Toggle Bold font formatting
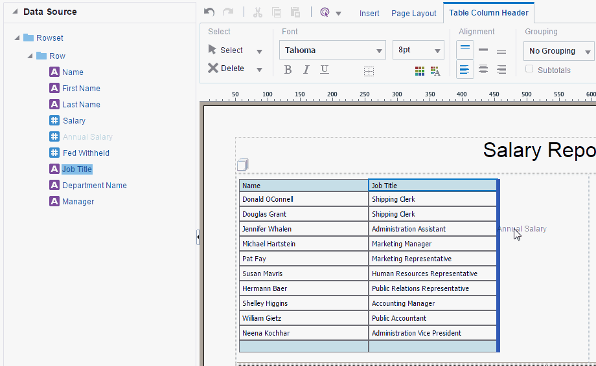Screen dimensions: 596x366 (288, 70)
